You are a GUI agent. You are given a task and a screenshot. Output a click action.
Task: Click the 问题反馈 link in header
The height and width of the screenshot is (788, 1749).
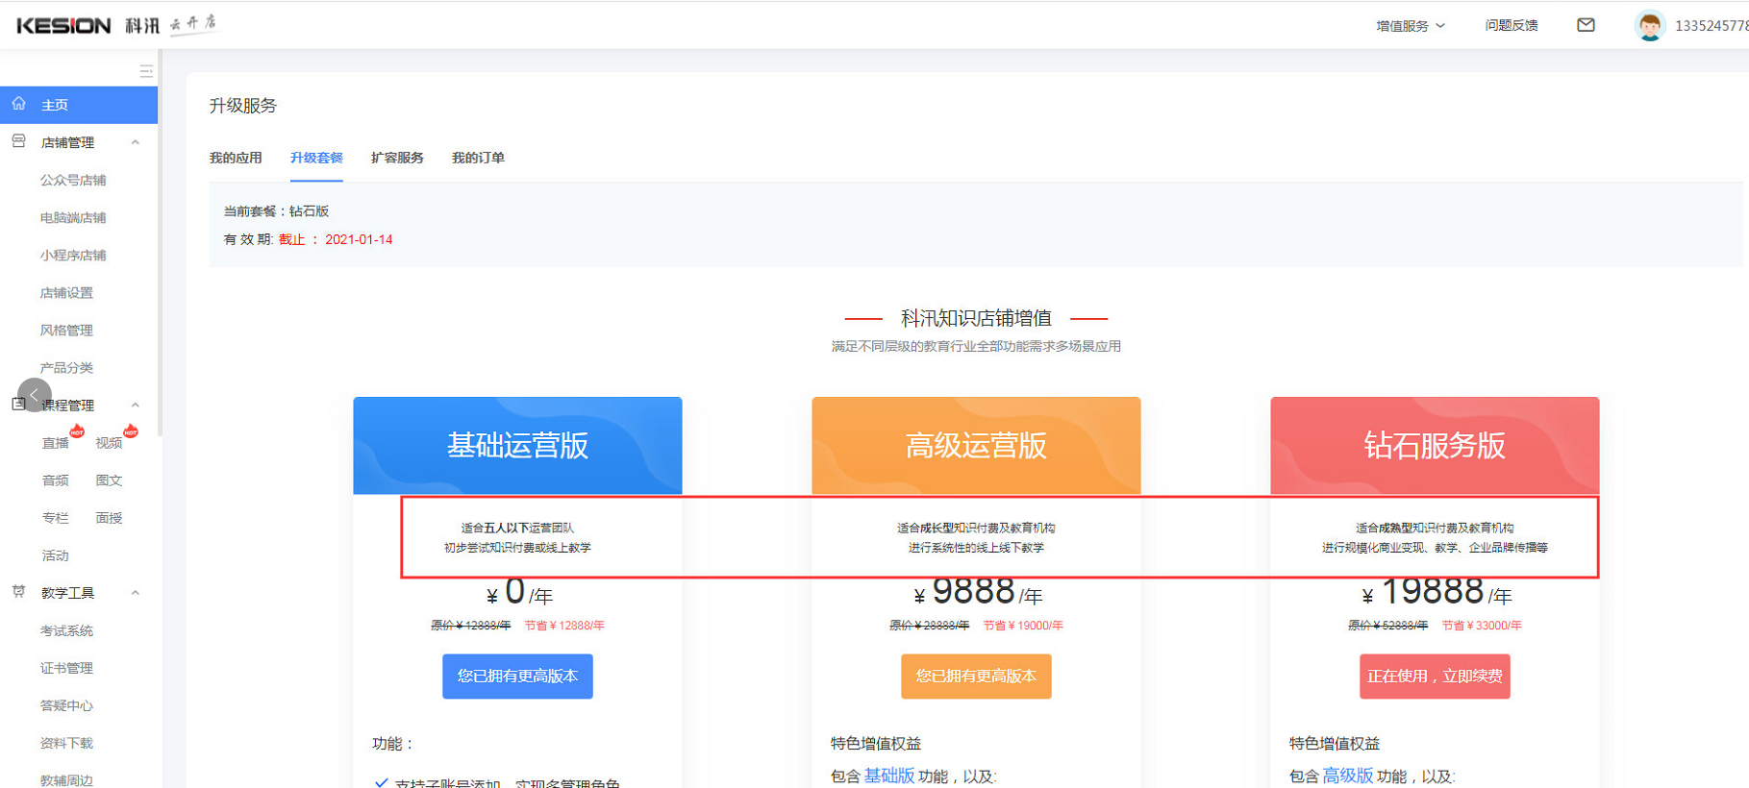[x=1511, y=26]
